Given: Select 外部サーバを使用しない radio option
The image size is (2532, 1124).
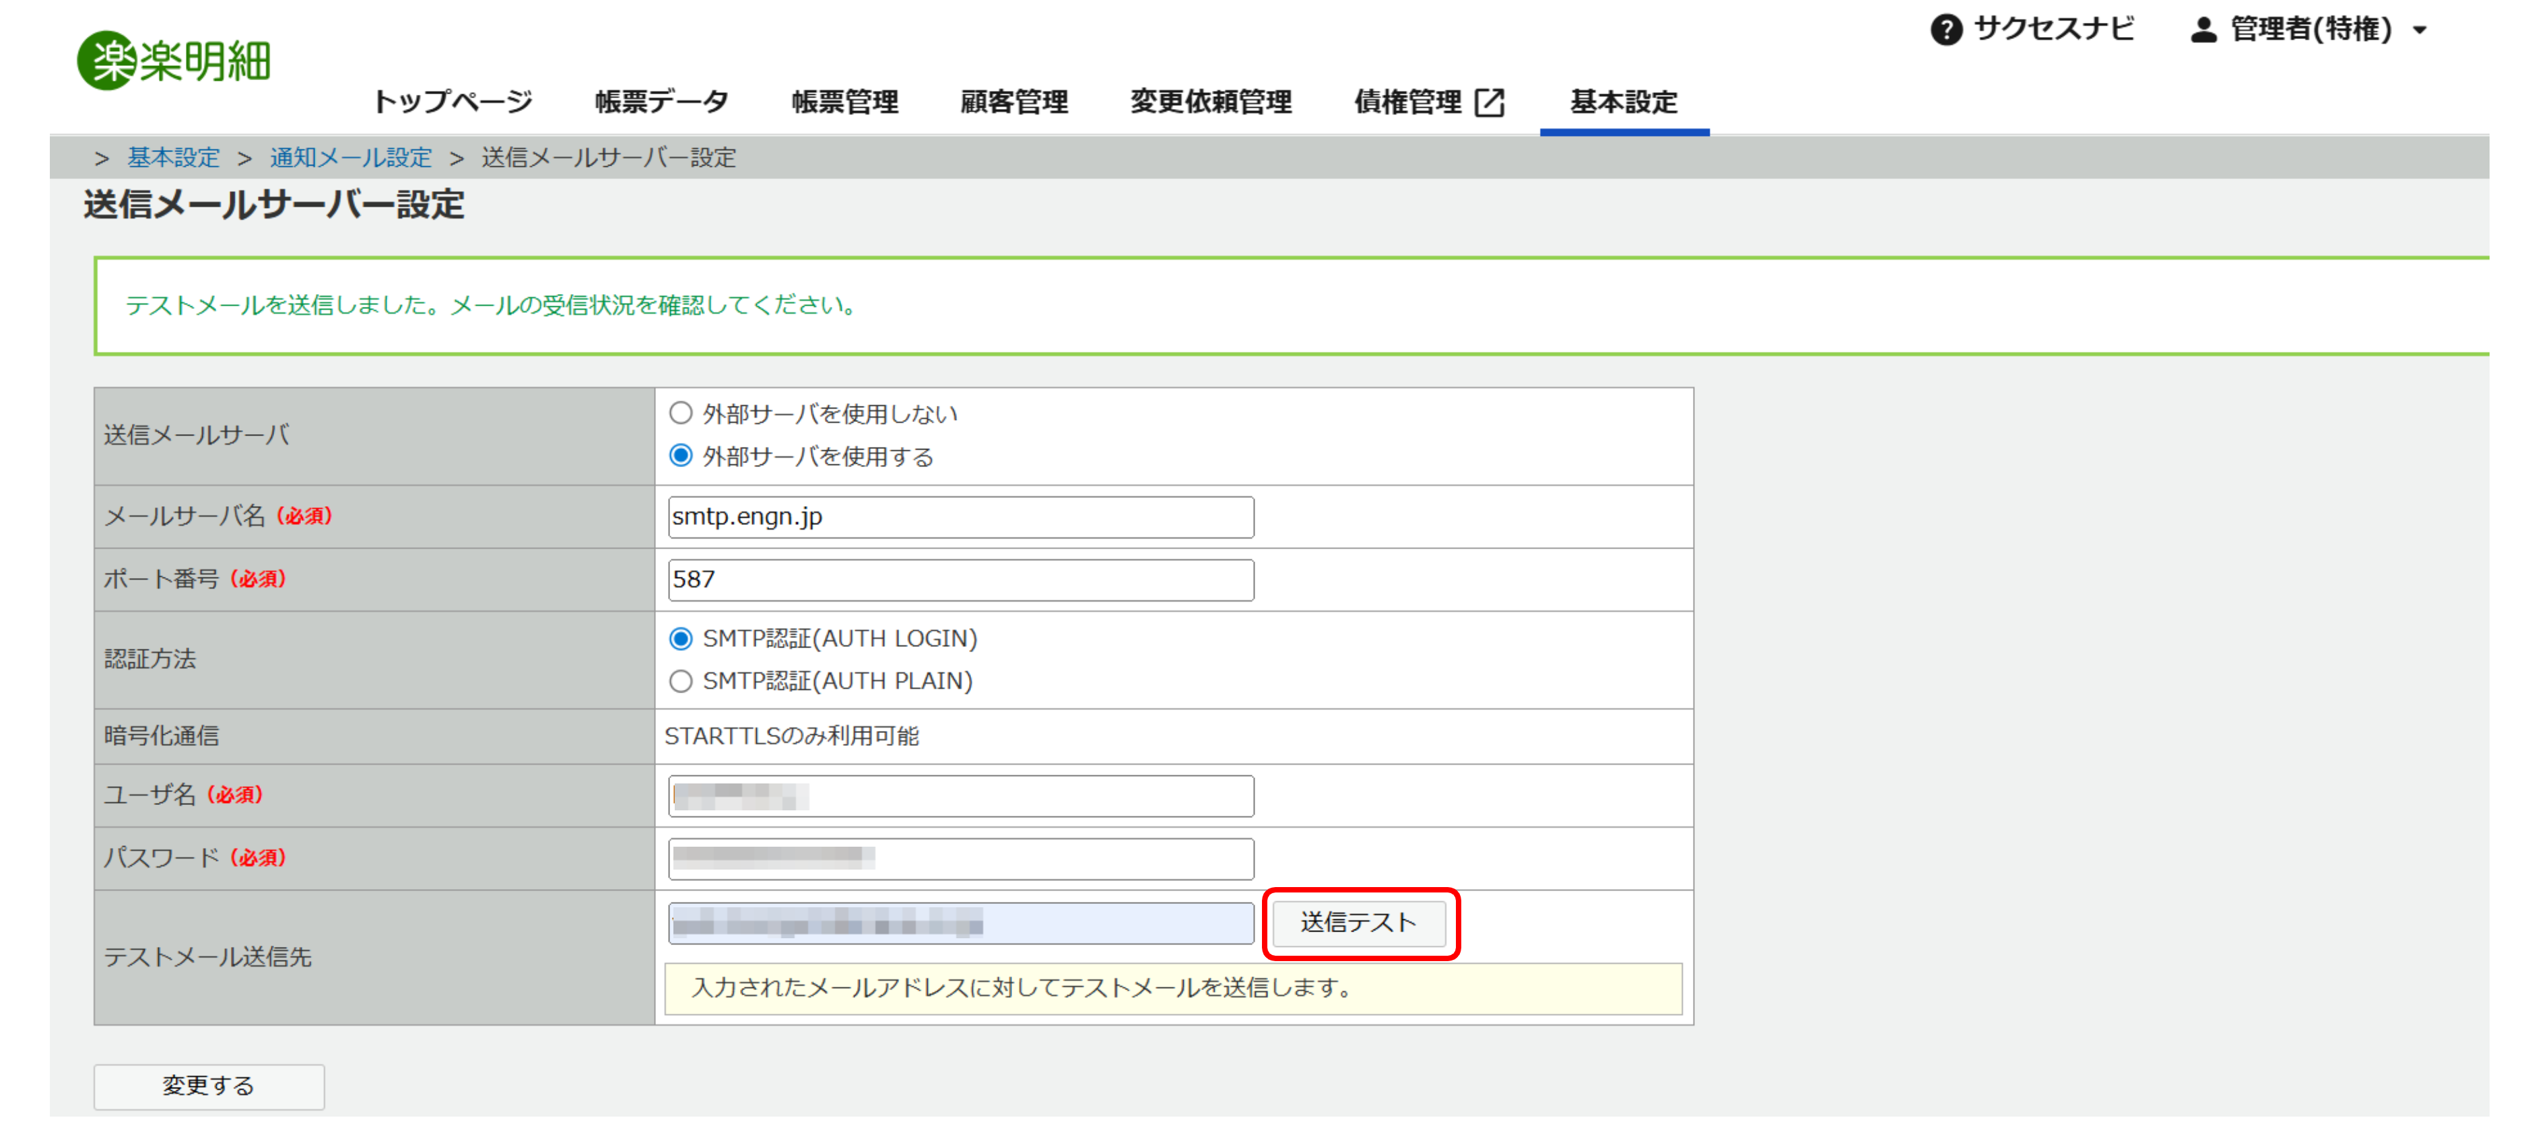Looking at the screenshot, I should [680, 414].
